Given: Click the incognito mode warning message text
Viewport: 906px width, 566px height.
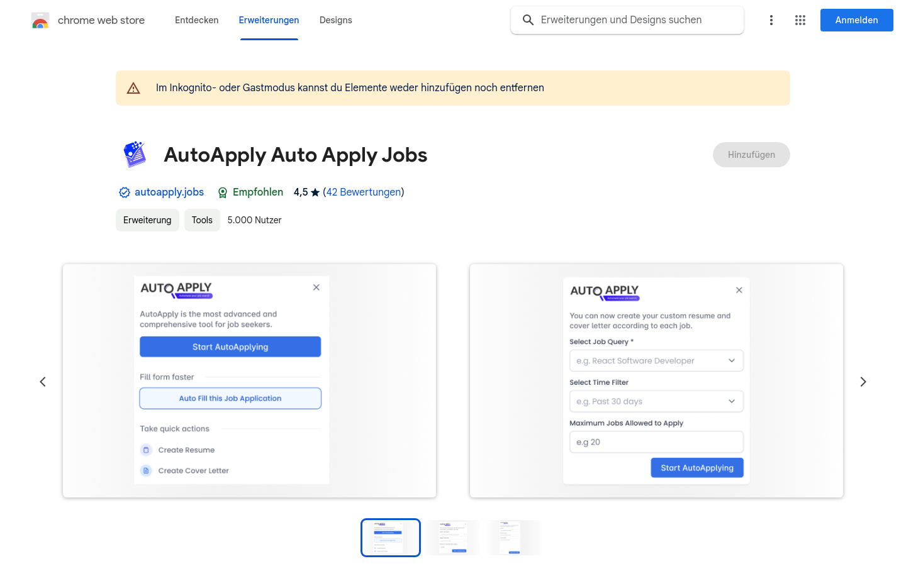Looking at the screenshot, I should [x=350, y=88].
